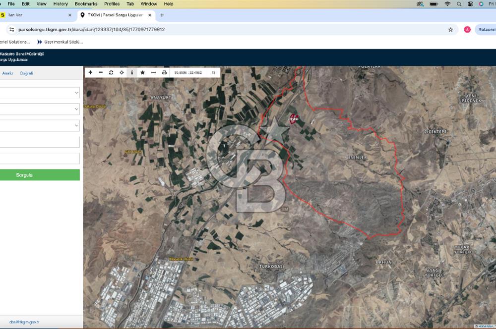Zoom out with the minus icon
The image size is (496, 329).
click(x=101, y=72)
